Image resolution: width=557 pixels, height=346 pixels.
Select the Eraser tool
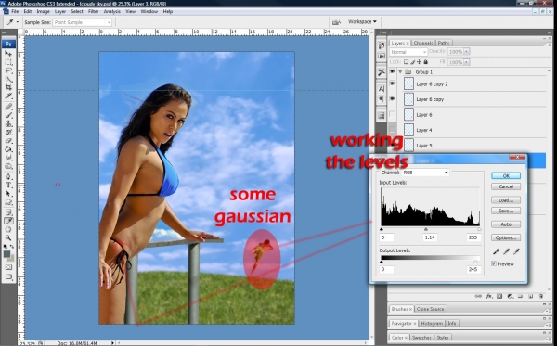pyautogui.click(x=8, y=141)
